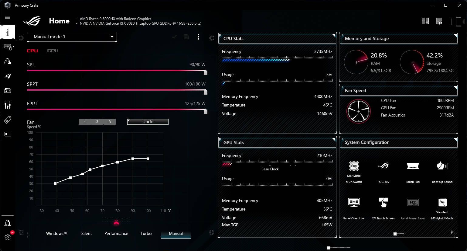Click the RAM usage gauge
The width and height of the screenshot is (467, 251).
tap(356, 62)
